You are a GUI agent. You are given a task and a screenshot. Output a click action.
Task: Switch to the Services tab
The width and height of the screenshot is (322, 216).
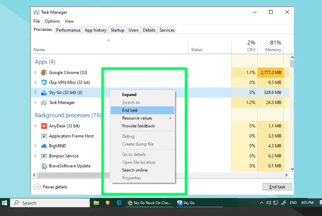coord(167,30)
